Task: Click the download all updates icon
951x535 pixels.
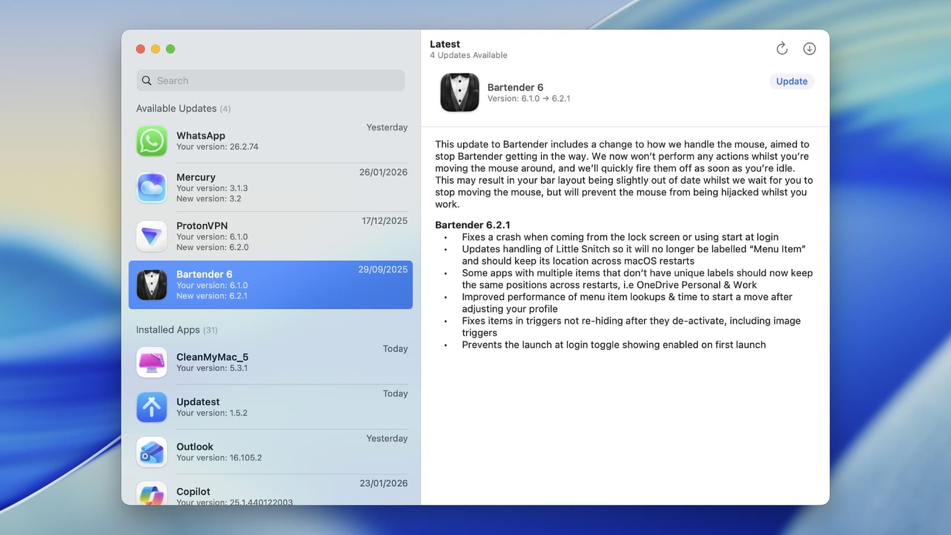Action: point(809,49)
